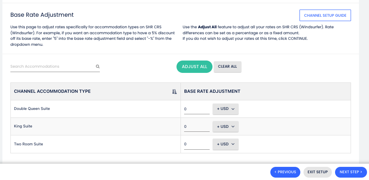Click the King Suite row label
The width and height of the screenshot is (369, 180).
23,126
